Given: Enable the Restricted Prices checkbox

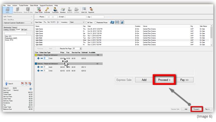Looking at the screenshot, I should 96,22.
